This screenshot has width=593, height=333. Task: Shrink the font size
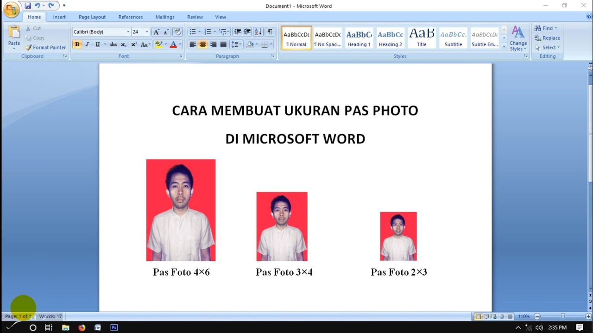[x=166, y=32]
